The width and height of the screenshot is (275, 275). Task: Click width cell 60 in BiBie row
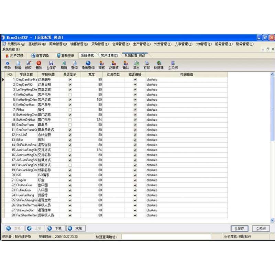pos(91,140)
